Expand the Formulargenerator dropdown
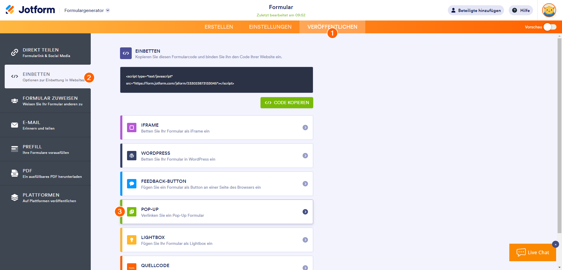 click(87, 10)
